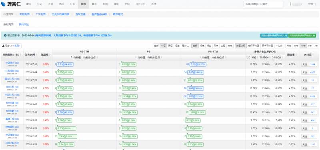Image resolution: width=320 pixels, height=150 pixels.
Task: Open the 财报列表 sub-navigation link
Action: click(x=24, y=14)
